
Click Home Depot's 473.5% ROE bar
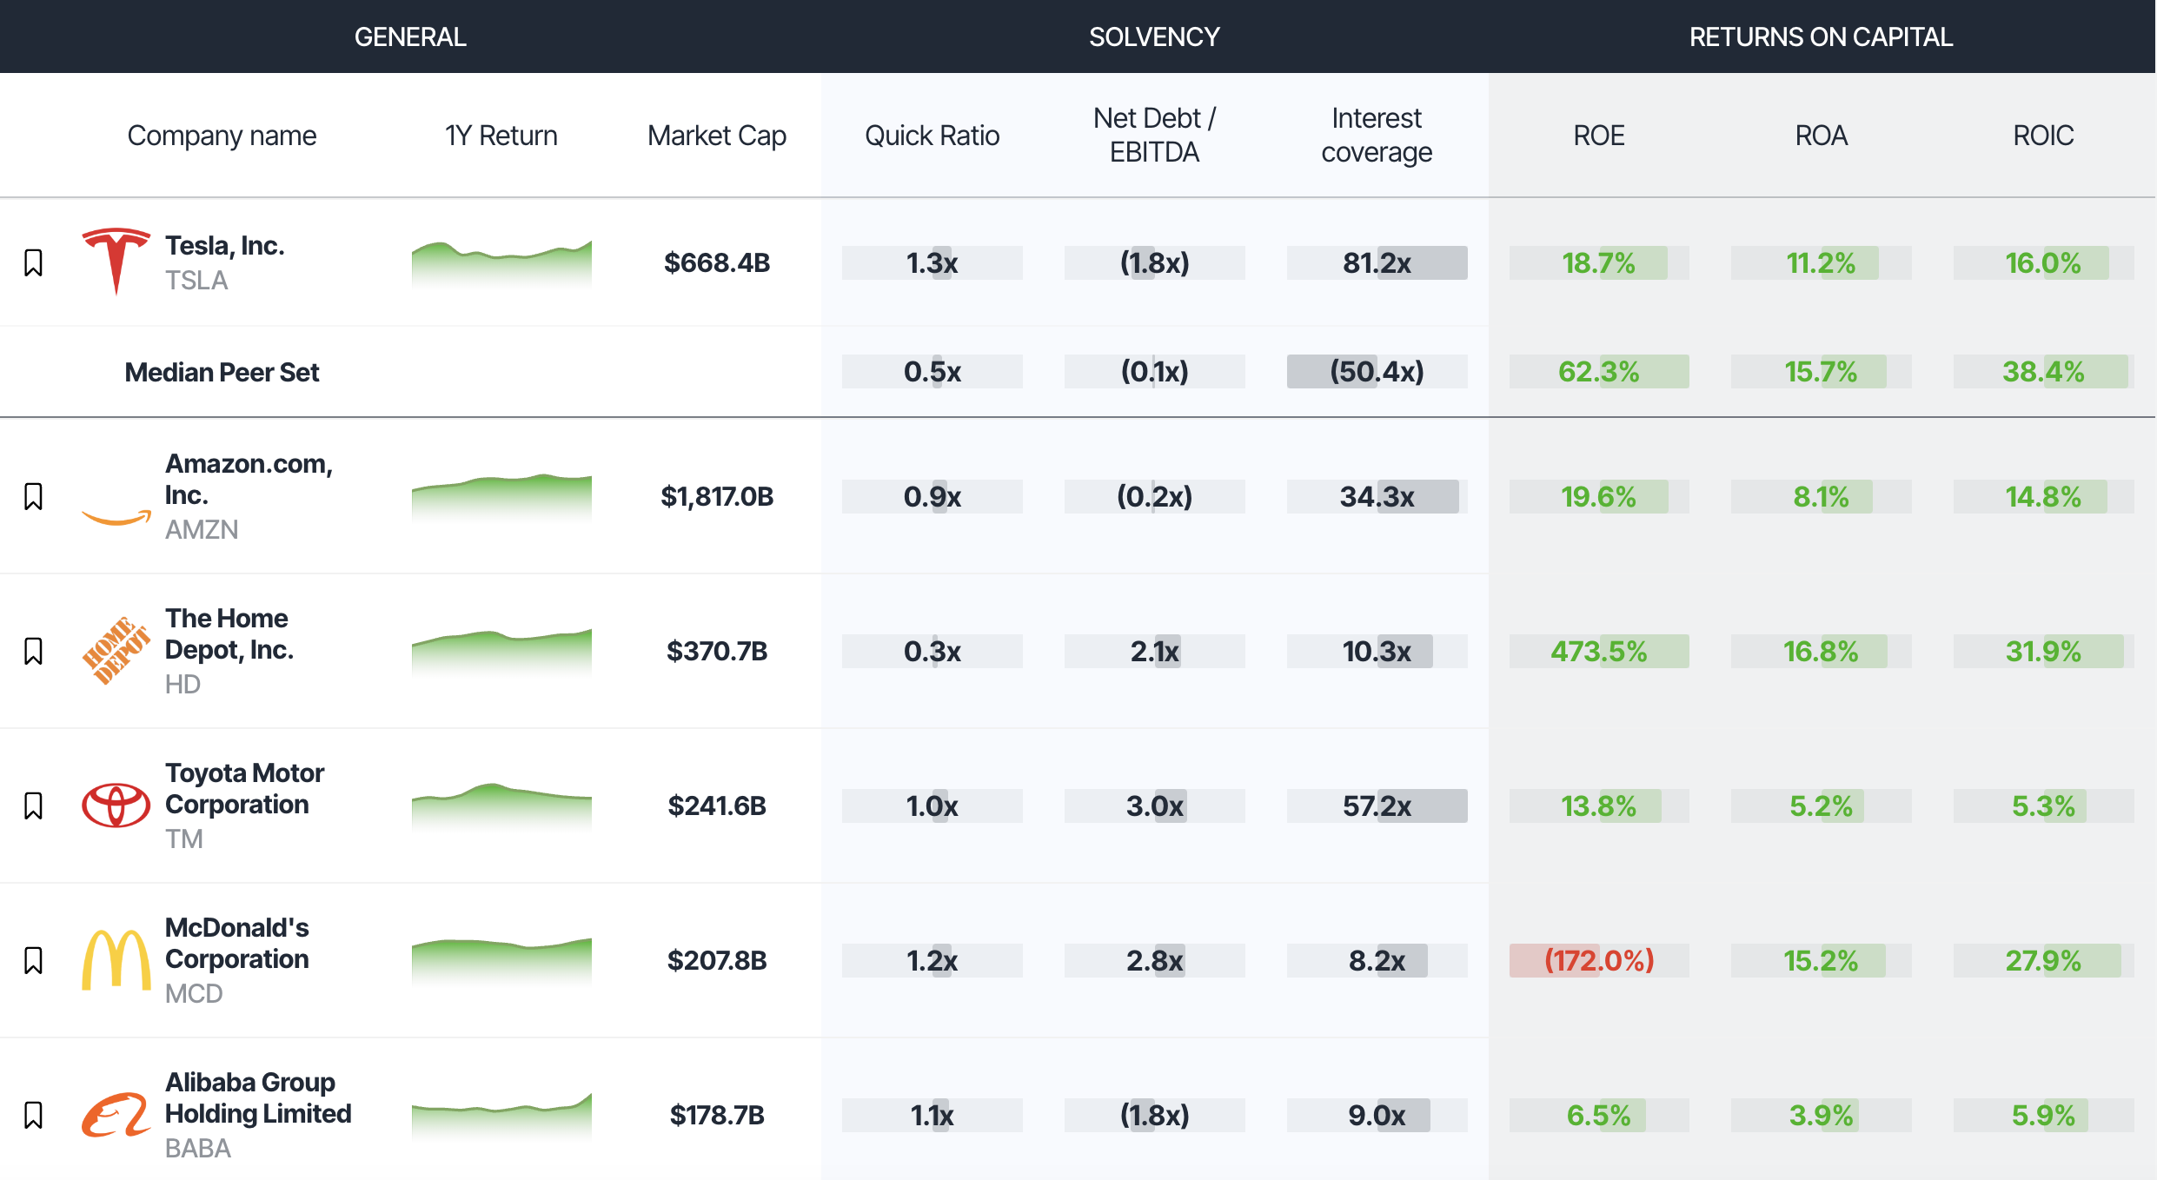point(1598,651)
